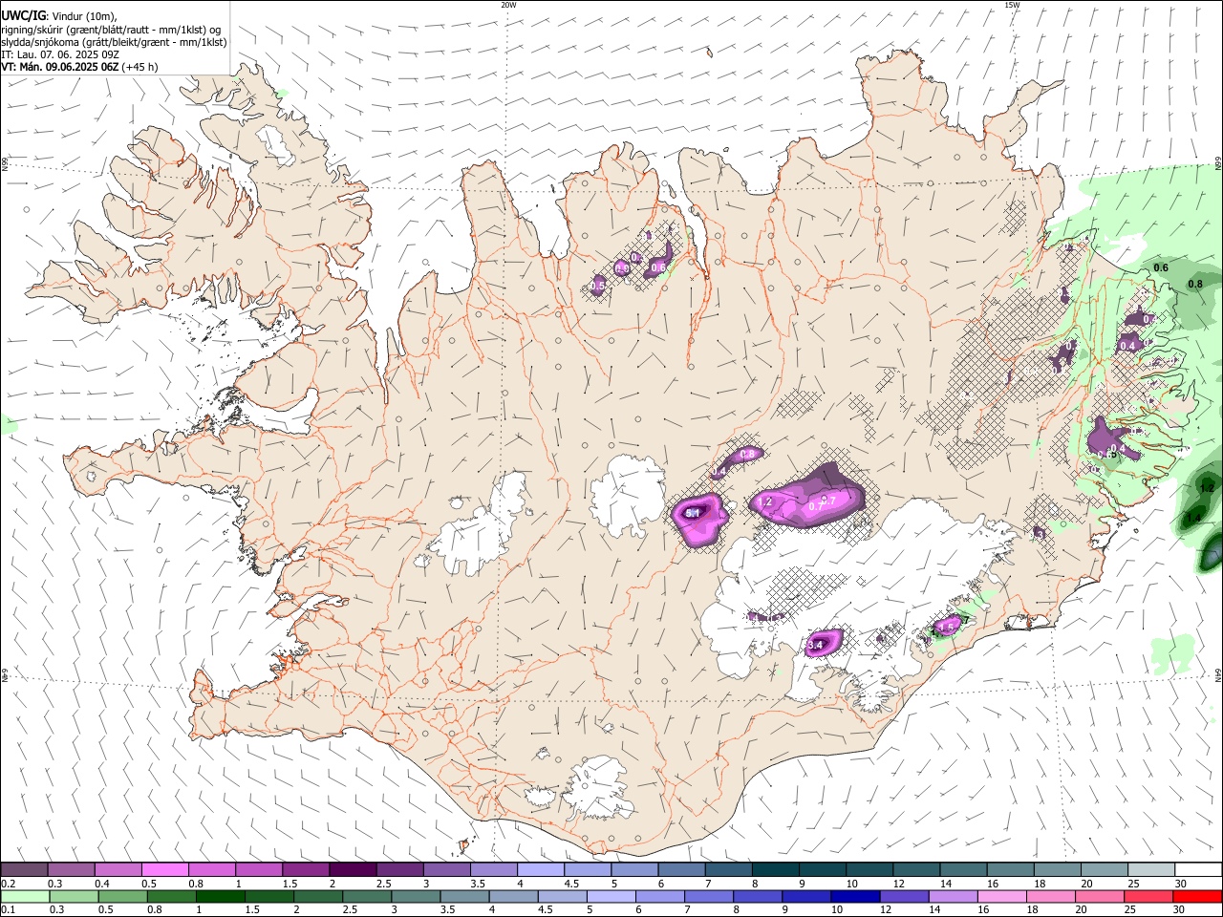Viewport: 1223px width, 917px height.
Task: Pick the grey-green swatch labeled 3 in the rain scale
Action: click(x=416, y=897)
